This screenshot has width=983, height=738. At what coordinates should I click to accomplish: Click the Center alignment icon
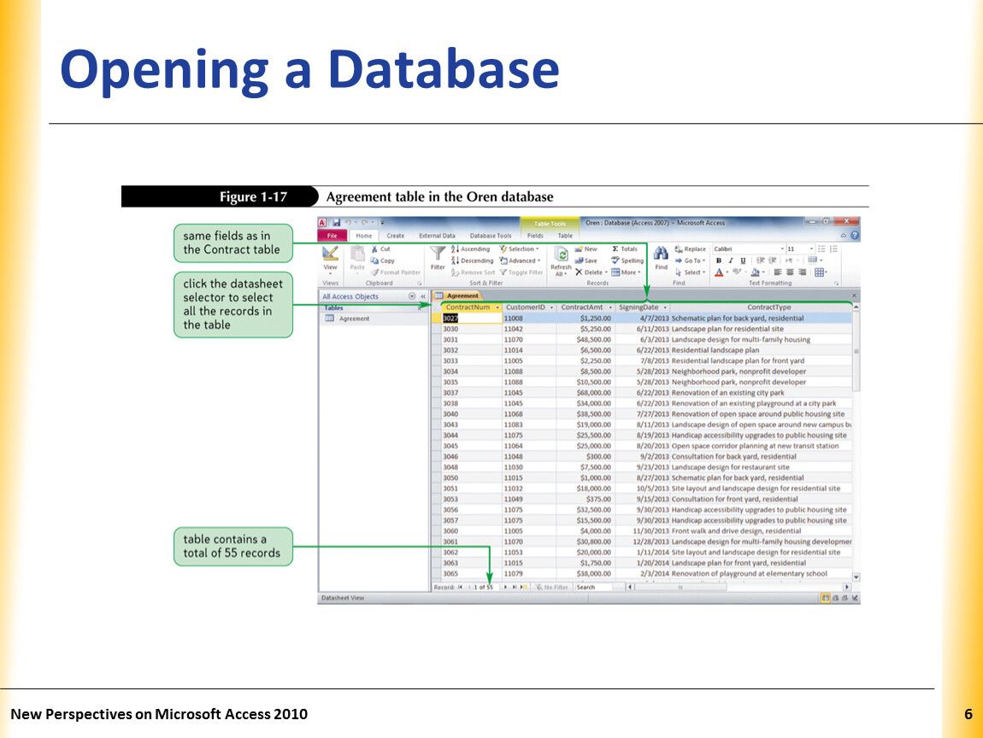pos(790,272)
